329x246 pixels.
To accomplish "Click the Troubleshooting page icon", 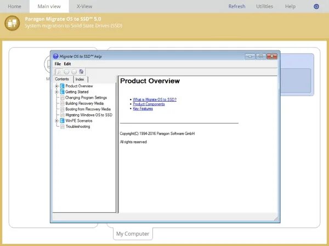I will click(x=63, y=126).
